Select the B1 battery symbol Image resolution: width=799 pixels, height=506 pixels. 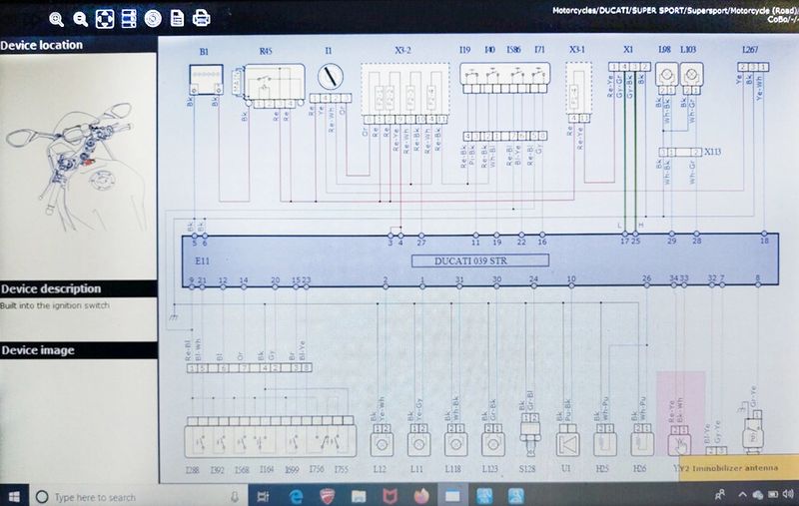(206, 80)
